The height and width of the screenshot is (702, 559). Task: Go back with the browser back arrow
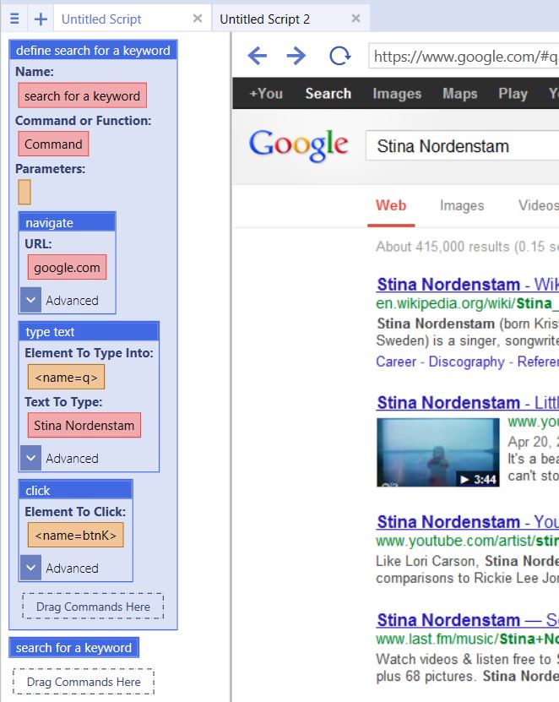[258, 56]
